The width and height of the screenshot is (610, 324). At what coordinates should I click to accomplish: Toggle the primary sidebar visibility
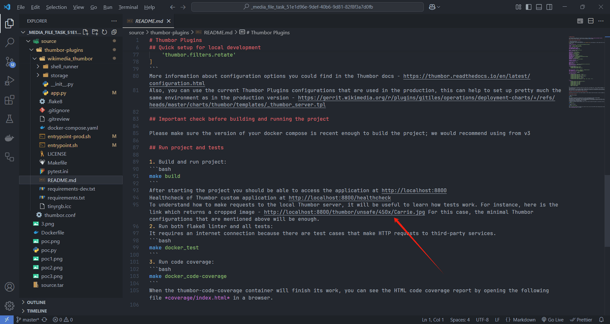(x=529, y=7)
